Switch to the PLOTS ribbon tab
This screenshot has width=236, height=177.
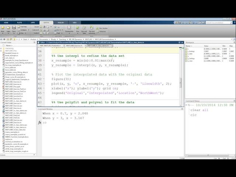20,22
